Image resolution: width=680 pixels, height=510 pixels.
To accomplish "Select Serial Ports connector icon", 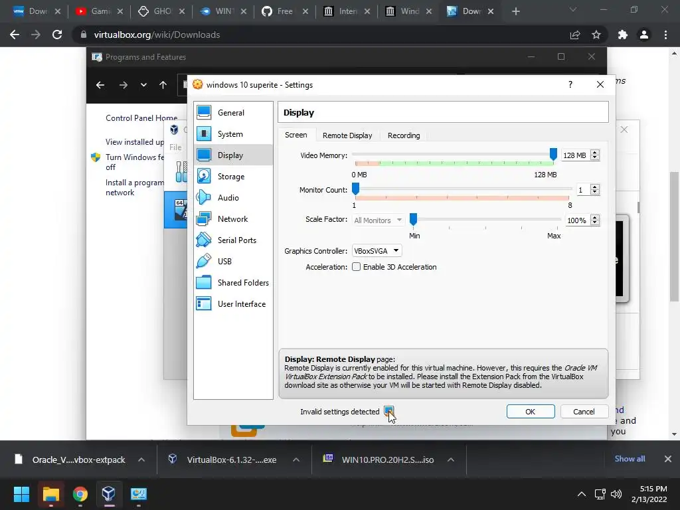I will (204, 240).
